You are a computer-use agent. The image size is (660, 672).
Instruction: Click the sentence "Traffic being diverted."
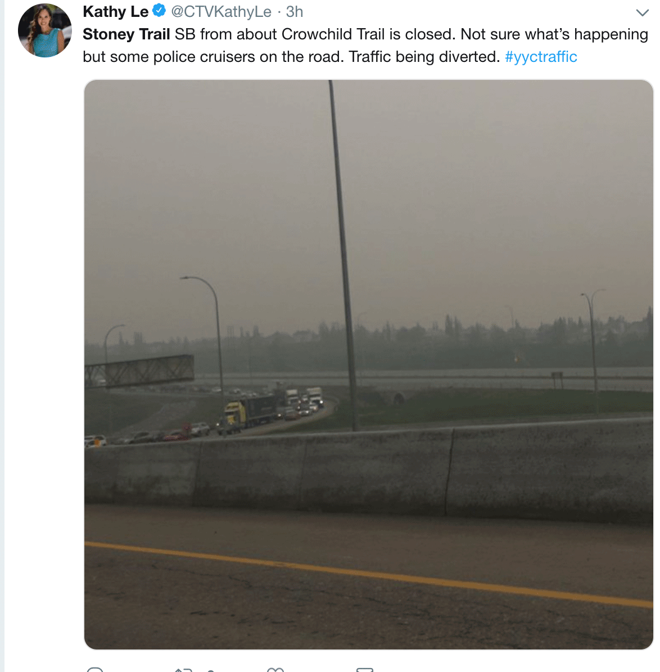click(424, 57)
